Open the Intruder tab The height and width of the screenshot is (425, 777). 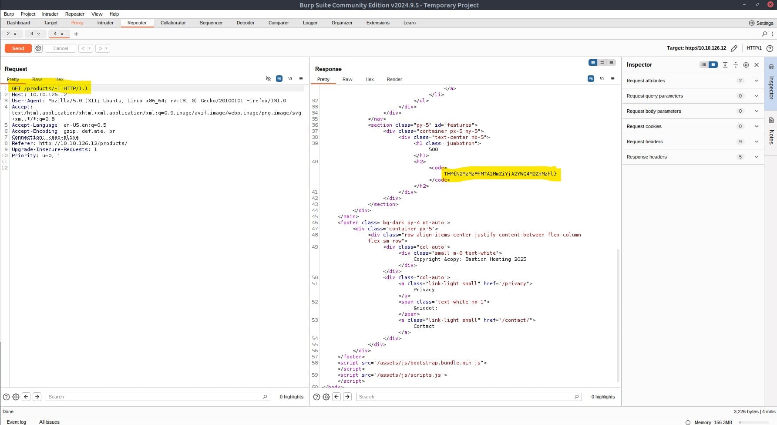coord(105,23)
